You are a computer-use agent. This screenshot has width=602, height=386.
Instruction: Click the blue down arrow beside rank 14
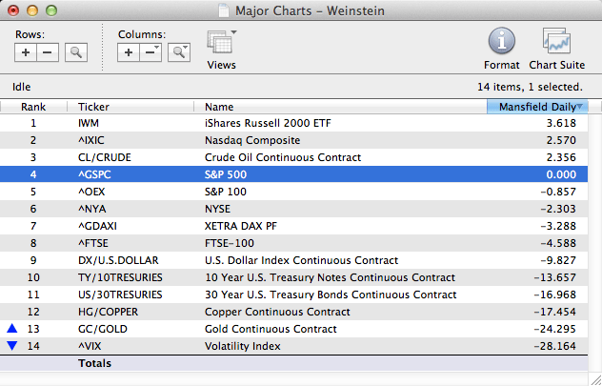(11, 346)
